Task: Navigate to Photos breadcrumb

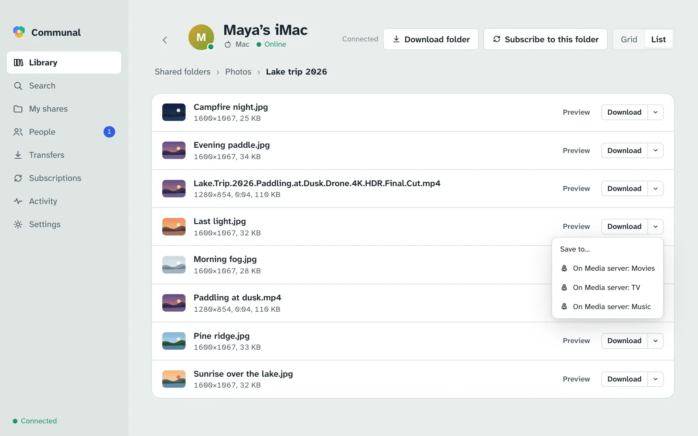Action: [238, 72]
